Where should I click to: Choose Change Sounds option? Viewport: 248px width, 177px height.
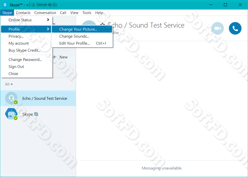[x=82, y=36]
